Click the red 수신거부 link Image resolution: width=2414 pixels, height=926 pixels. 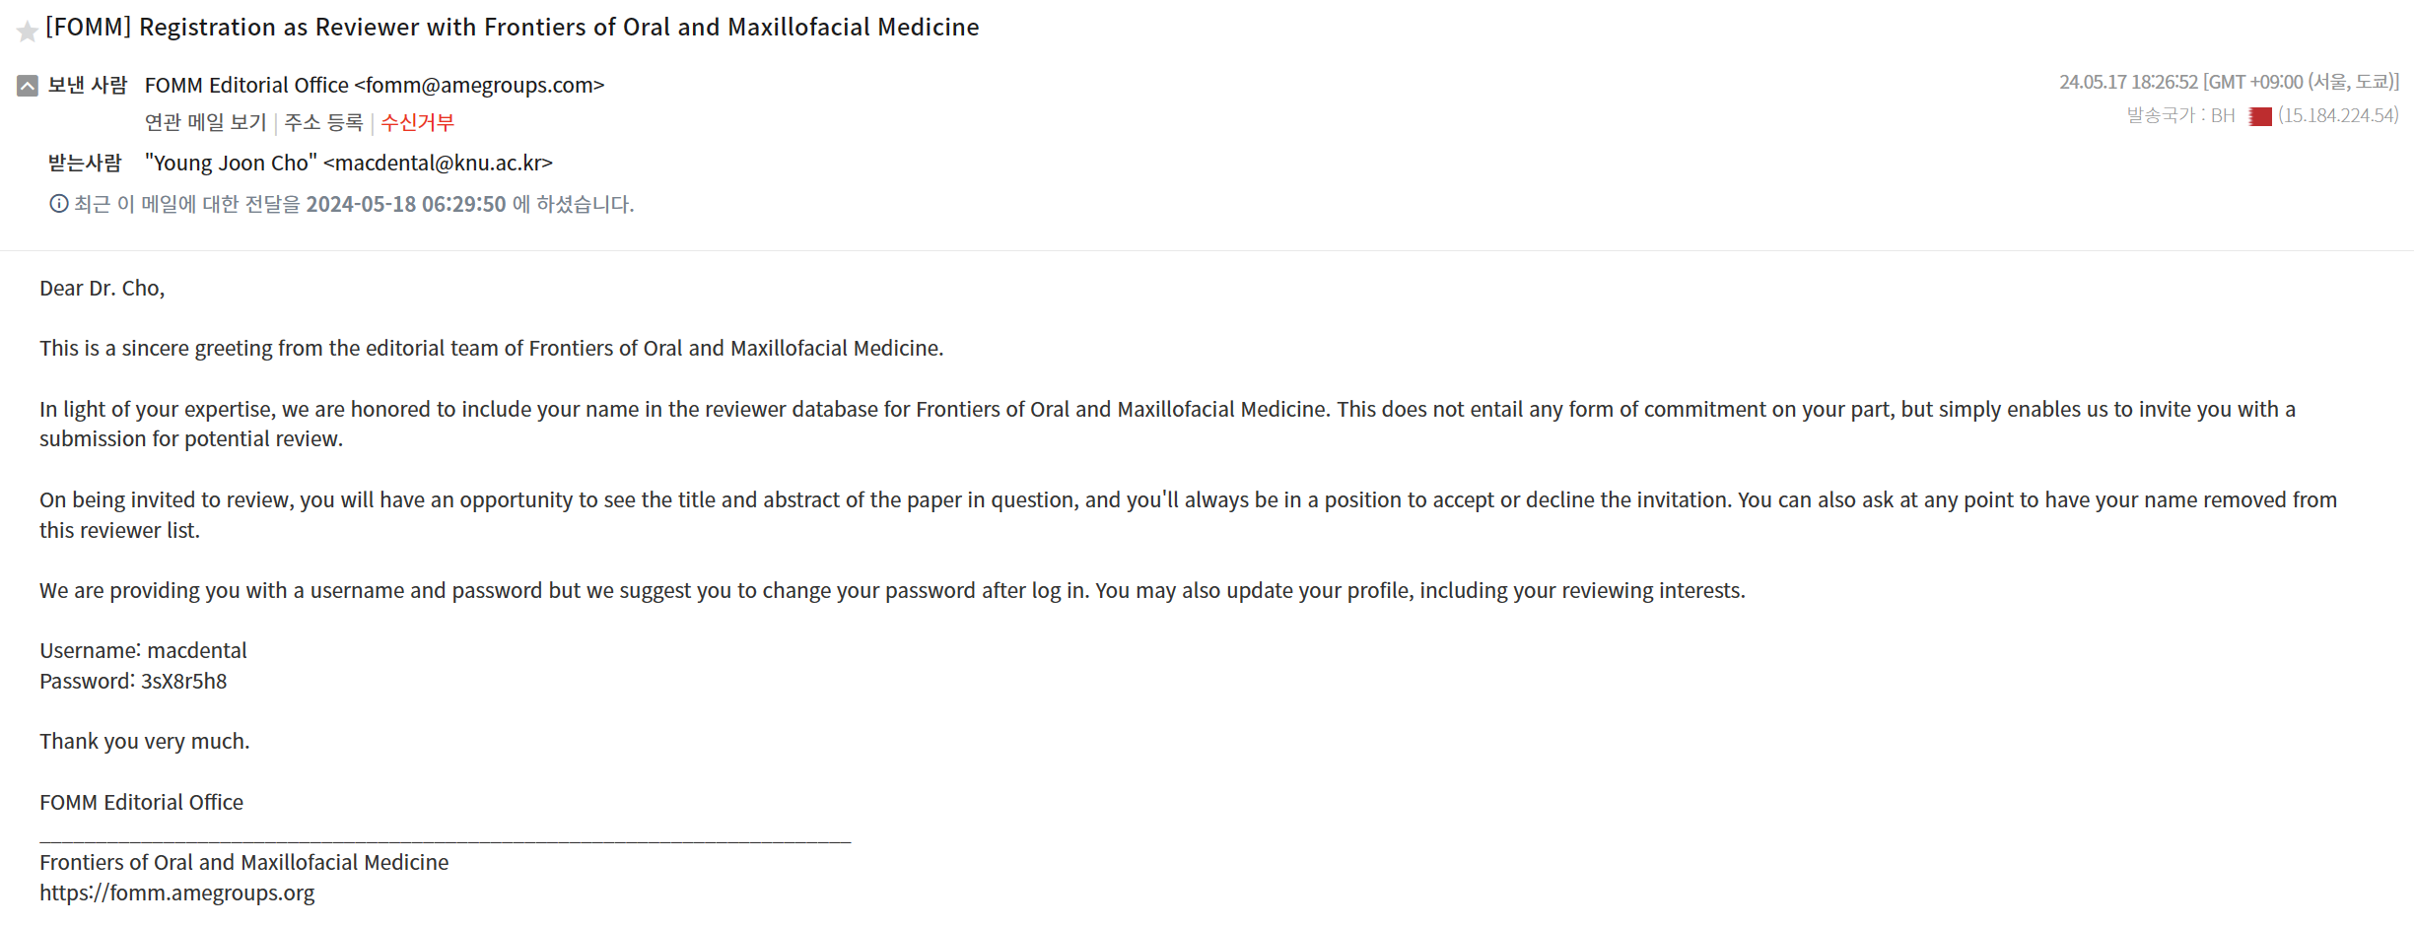417,122
